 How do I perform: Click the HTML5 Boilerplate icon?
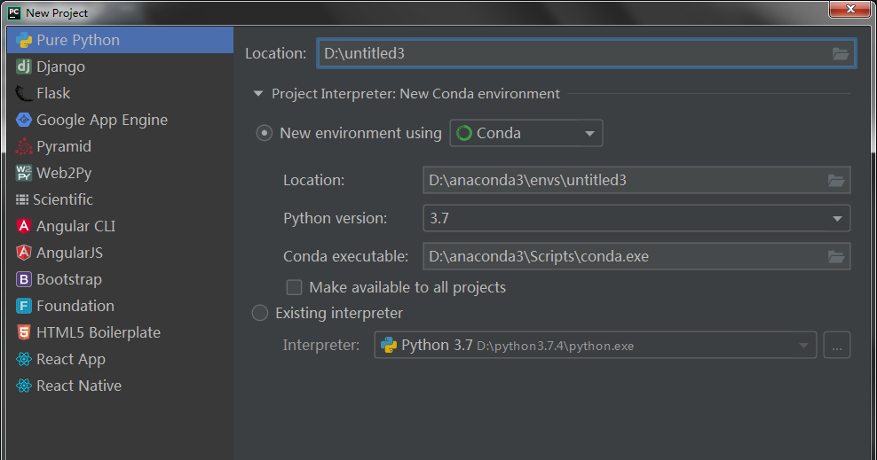(x=24, y=332)
